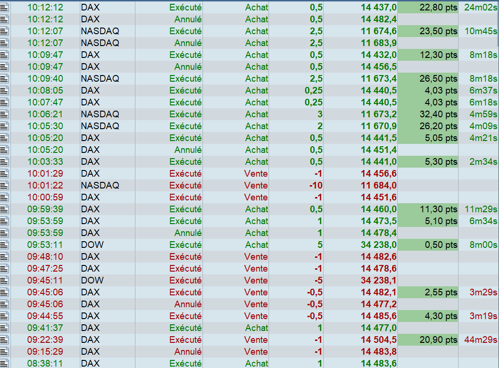499x368 pixels.
Task: Click the row icon of 10:07:47 DAX order
Action: pos(4,103)
